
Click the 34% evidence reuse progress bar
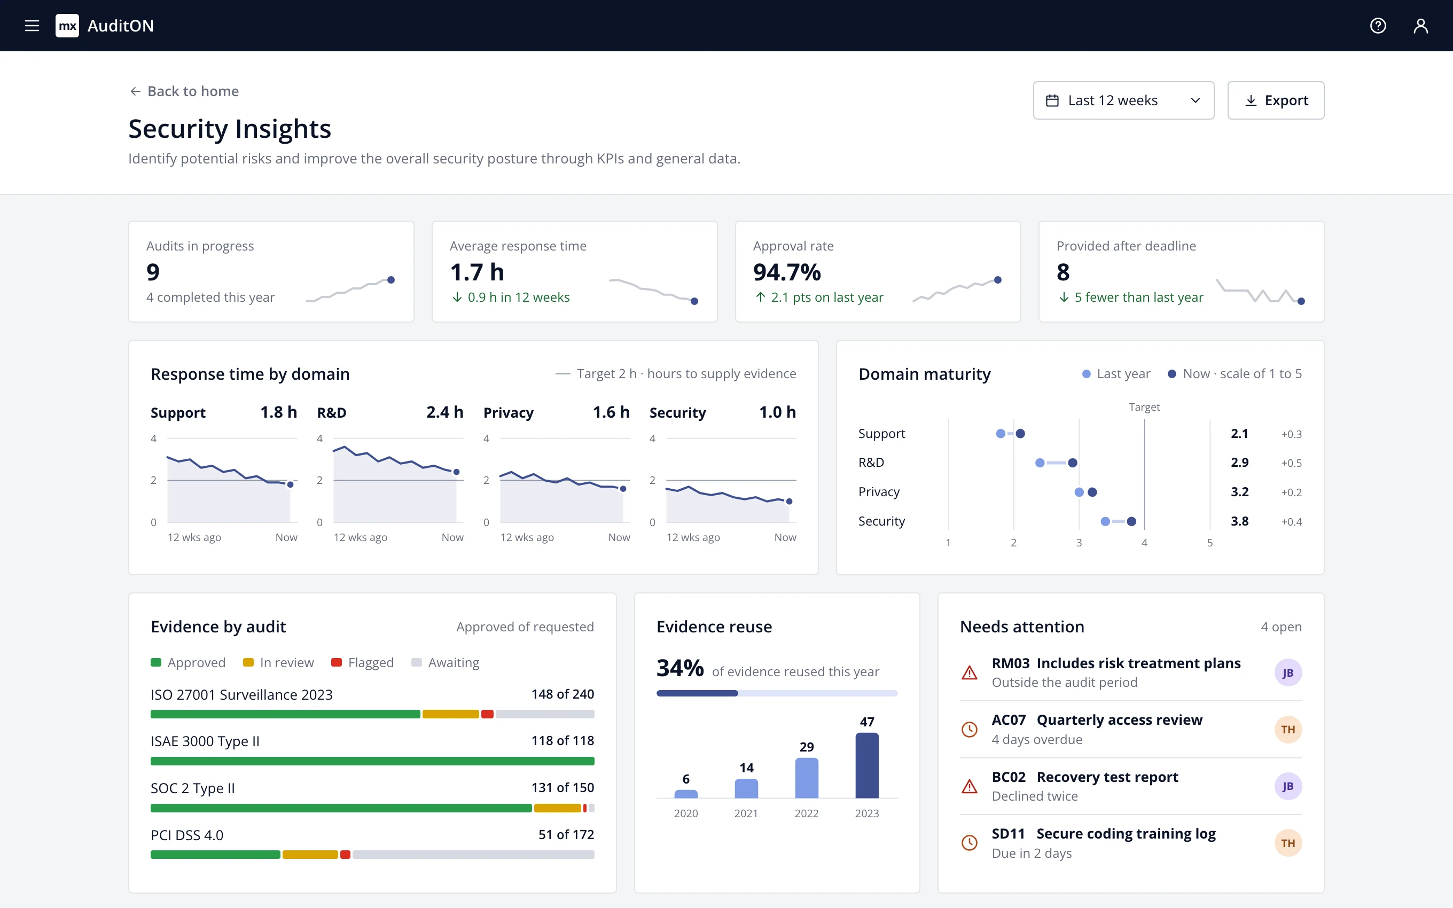(x=777, y=693)
